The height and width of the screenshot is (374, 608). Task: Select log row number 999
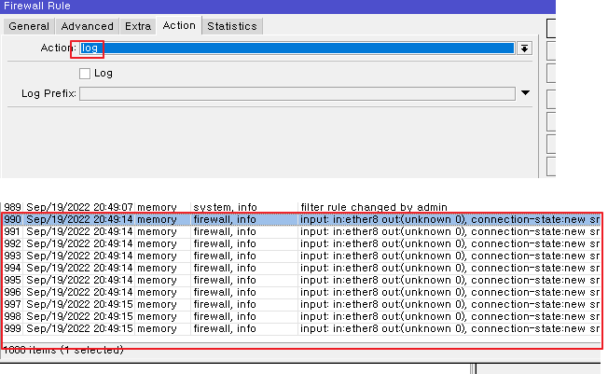click(x=301, y=328)
